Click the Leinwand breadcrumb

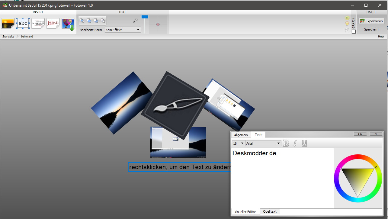pyautogui.click(x=27, y=36)
